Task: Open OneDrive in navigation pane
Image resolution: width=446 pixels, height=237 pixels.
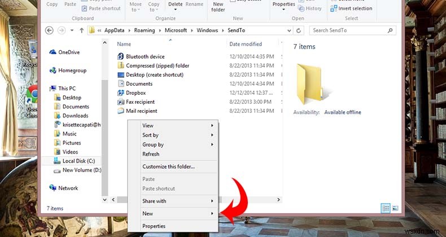Action: click(64, 52)
